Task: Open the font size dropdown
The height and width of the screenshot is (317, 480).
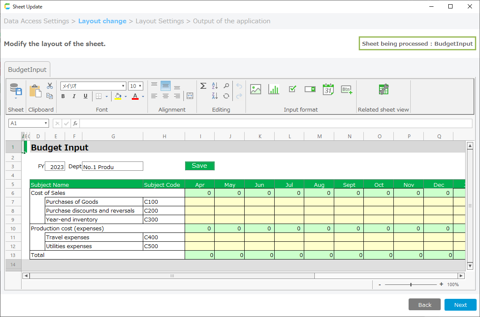Action: pos(140,86)
